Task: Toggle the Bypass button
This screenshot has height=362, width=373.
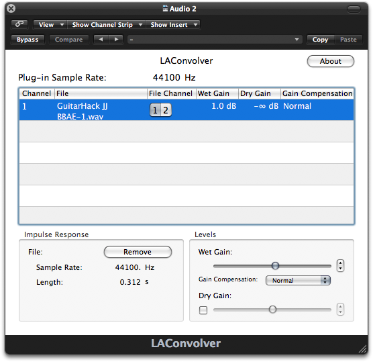Action: [x=28, y=40]
